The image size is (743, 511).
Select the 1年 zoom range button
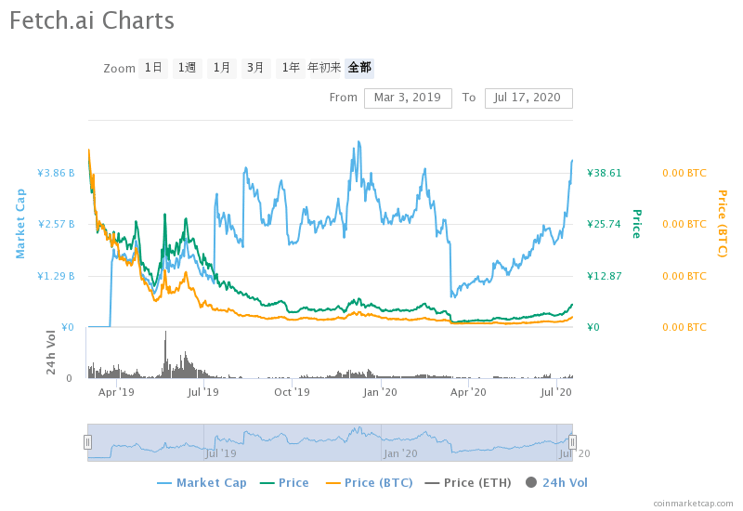pos(291,68)
